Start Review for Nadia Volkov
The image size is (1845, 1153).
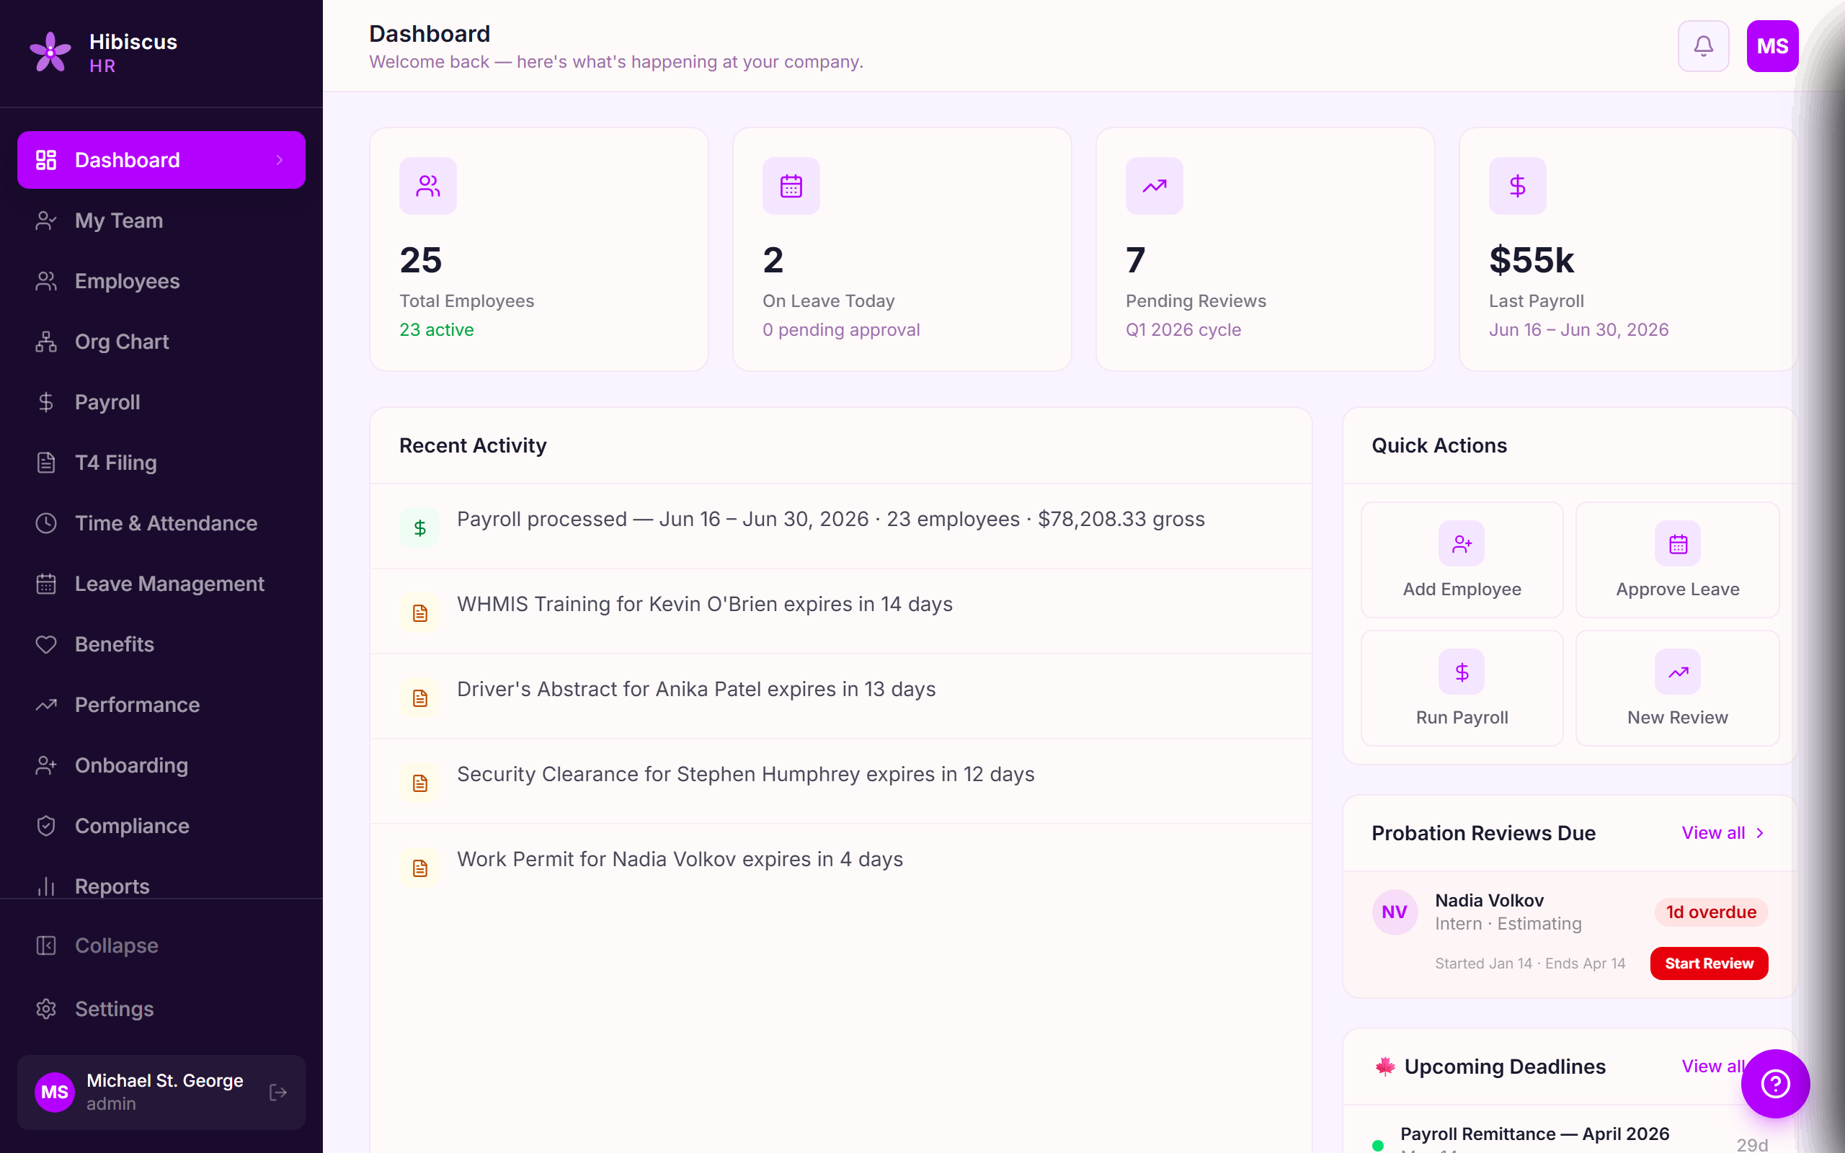pyautogui.click(x=1708, y=963)
